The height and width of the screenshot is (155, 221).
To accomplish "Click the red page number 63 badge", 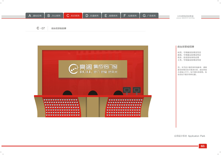I will pos(203,146).
